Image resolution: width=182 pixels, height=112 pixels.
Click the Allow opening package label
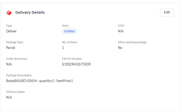click(x=132, y=42)
